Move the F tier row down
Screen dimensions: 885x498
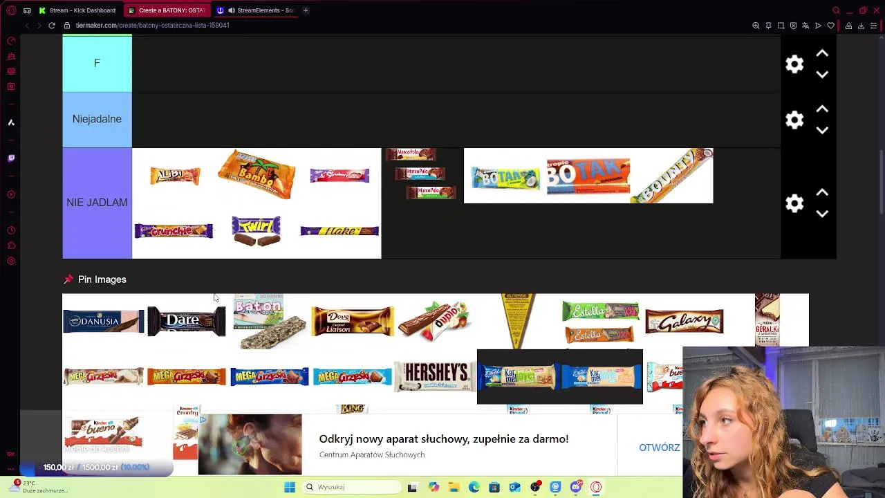click(822, 75)
